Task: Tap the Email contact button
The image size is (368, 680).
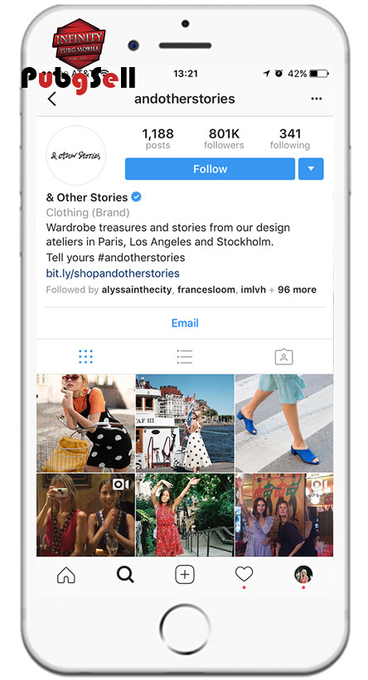Action: point(185,323)
